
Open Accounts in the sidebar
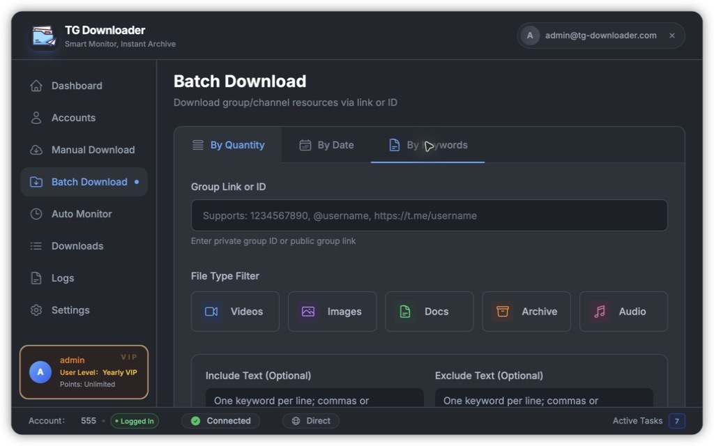coord(84,118)
